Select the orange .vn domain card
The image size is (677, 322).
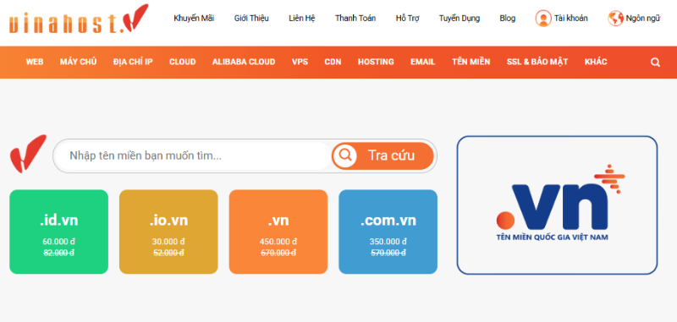tap(278, 232)
